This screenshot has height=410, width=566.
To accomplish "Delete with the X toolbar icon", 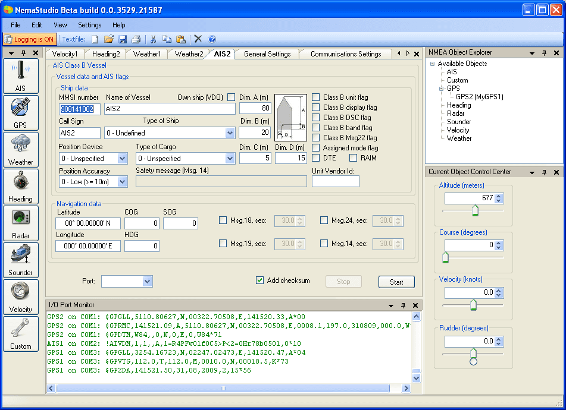I will 198,39.
